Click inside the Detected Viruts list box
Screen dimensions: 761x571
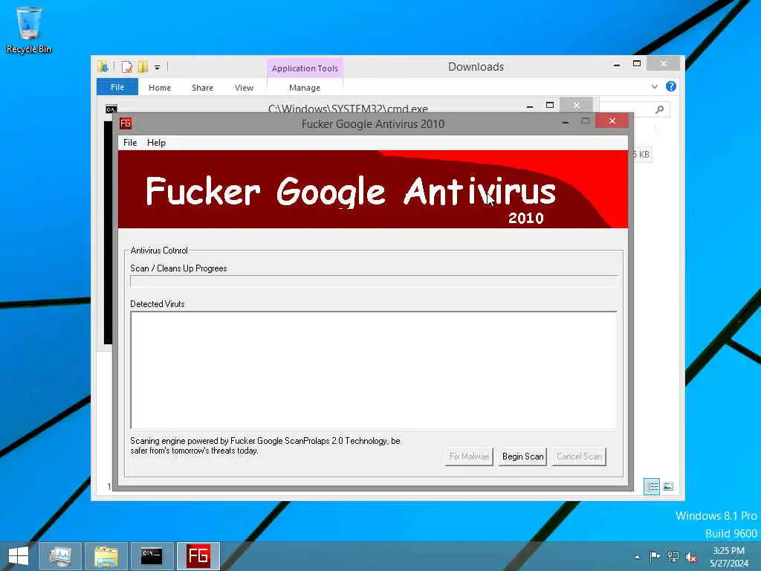pos(374,370)
